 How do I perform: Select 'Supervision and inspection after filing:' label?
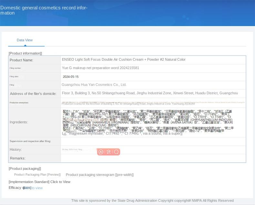pos(30,141)
